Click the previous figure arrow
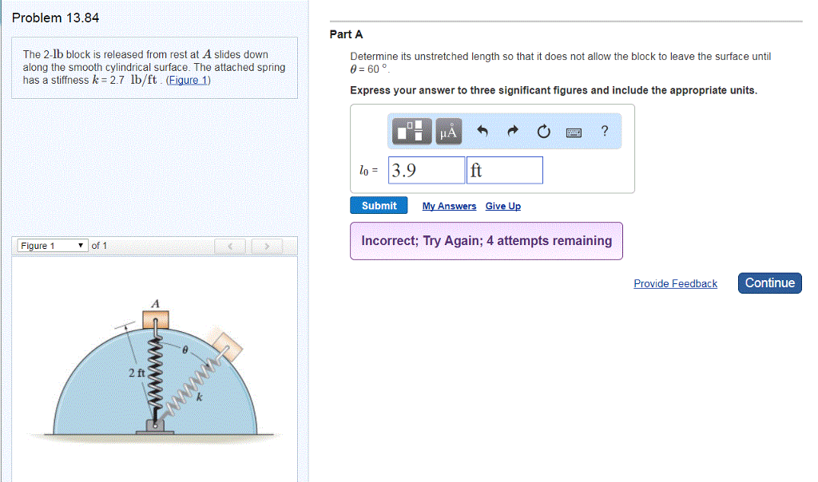 tap(230, 246)
